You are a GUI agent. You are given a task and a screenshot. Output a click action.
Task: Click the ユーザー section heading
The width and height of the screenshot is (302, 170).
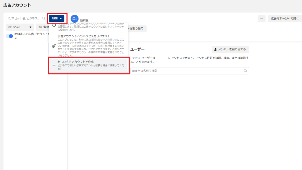[137, 49]
